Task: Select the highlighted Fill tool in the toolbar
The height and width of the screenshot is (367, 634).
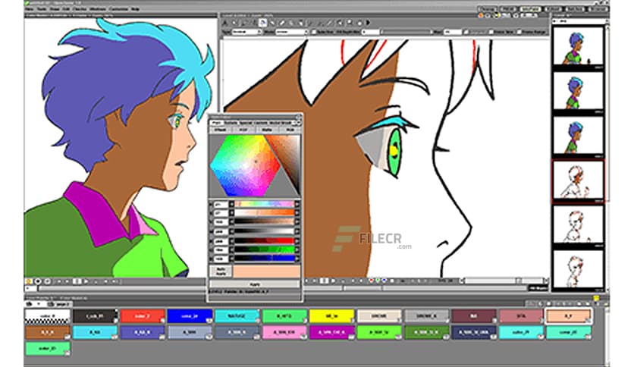Action: 262,23
